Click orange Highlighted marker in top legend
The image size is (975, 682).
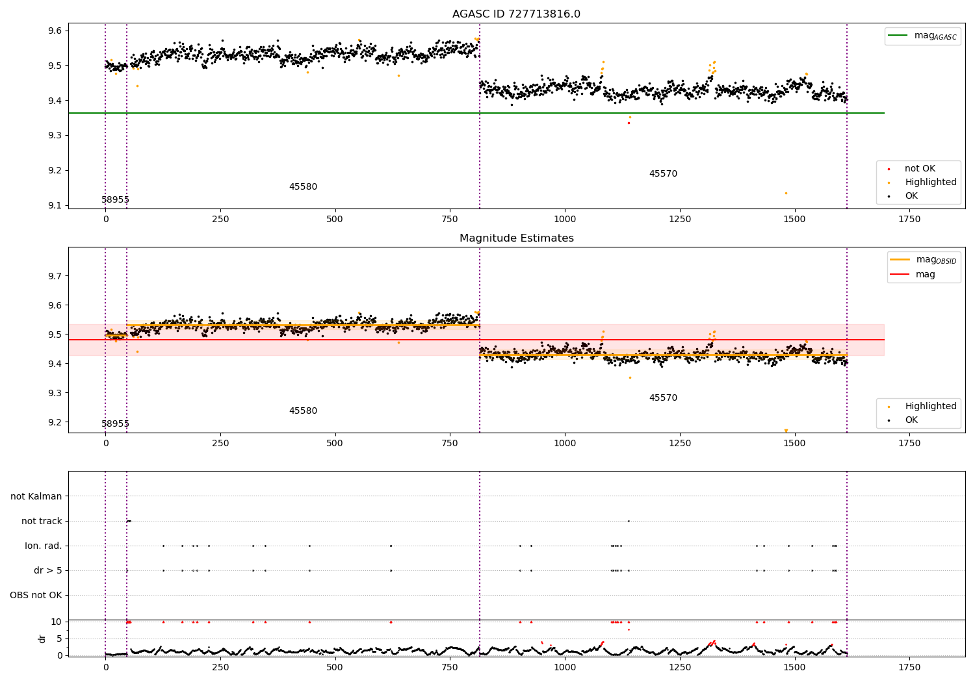tap(889, 183)
